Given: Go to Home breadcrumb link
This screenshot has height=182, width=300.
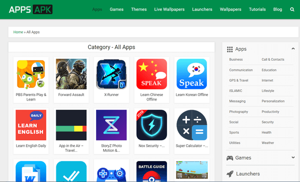Looking at the screenshot, I should tap(18, 32).
